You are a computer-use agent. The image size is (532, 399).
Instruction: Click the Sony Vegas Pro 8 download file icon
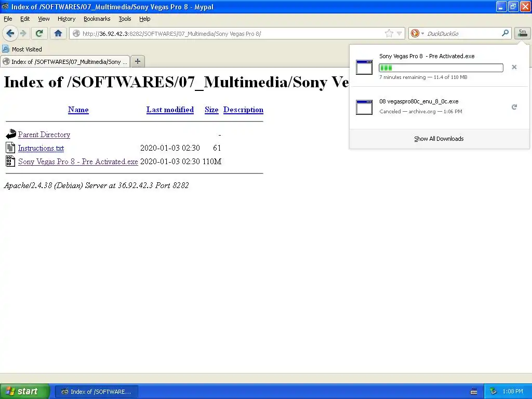364,67
